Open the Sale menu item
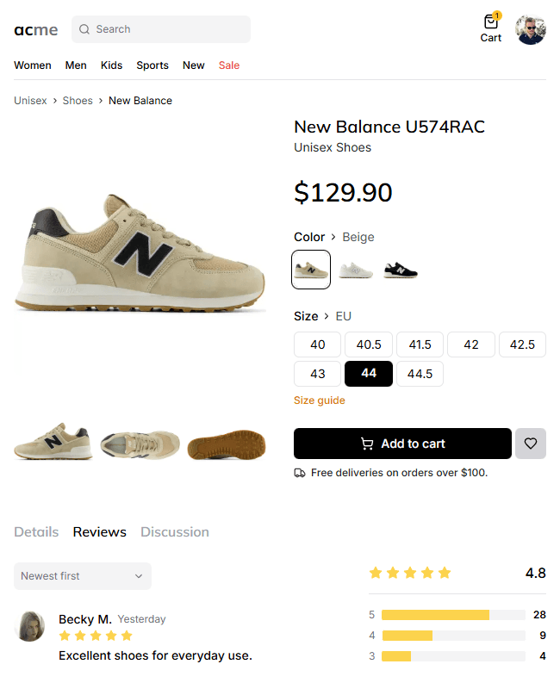Screen dimensions: 560x689 click(x=229, y=65)
